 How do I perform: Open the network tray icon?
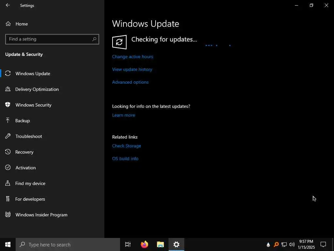[x=284, y=244]
